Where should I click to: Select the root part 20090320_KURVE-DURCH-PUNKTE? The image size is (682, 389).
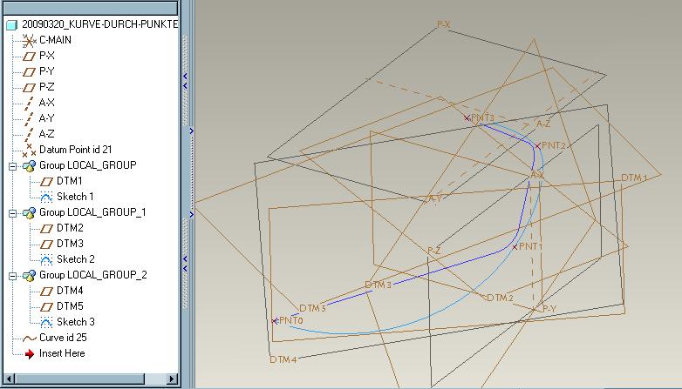99,23
